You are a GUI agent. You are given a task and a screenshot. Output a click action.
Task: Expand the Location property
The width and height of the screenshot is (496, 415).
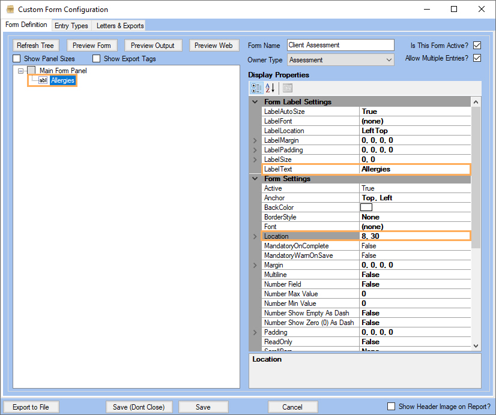pos(255,236)
